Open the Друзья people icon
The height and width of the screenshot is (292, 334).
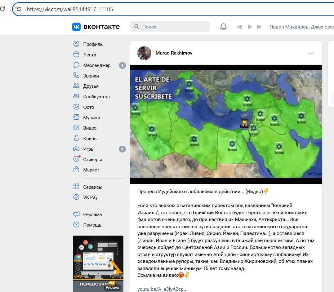coord(76,86)
